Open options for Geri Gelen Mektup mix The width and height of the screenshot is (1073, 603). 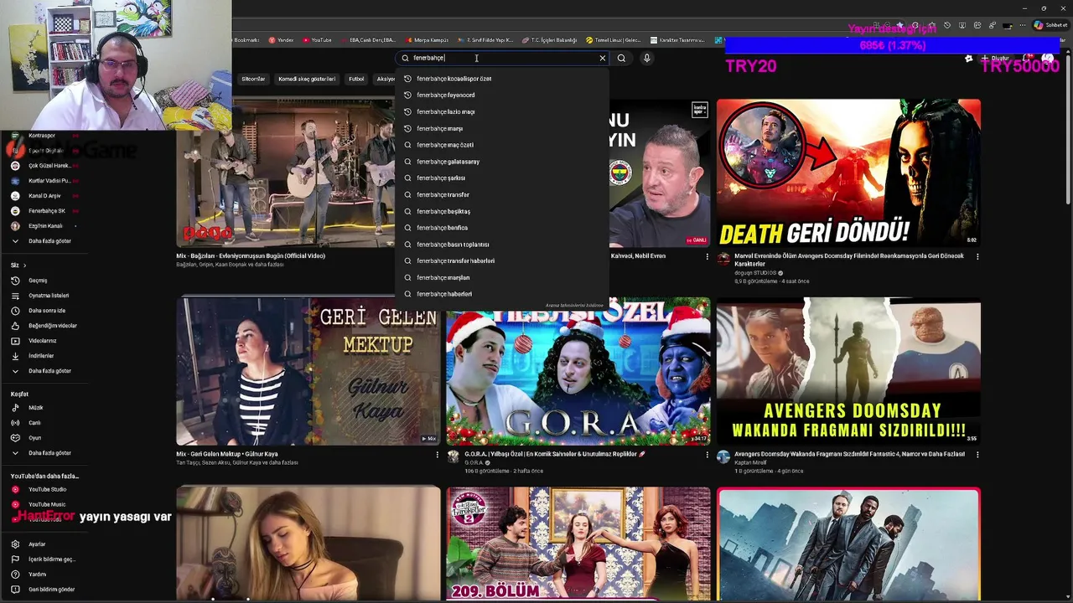click(437, 455)
